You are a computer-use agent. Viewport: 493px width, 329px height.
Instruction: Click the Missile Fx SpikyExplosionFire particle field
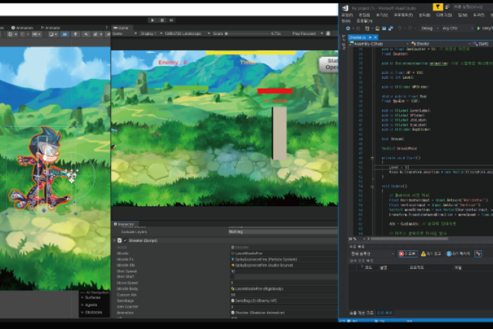(284, 259)
